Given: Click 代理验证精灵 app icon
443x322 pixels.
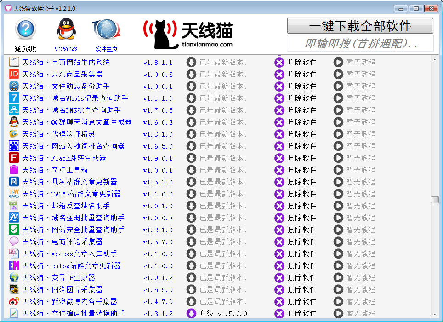Looking at the screenshot, I should pyautogui.click(x=14, y=134).
